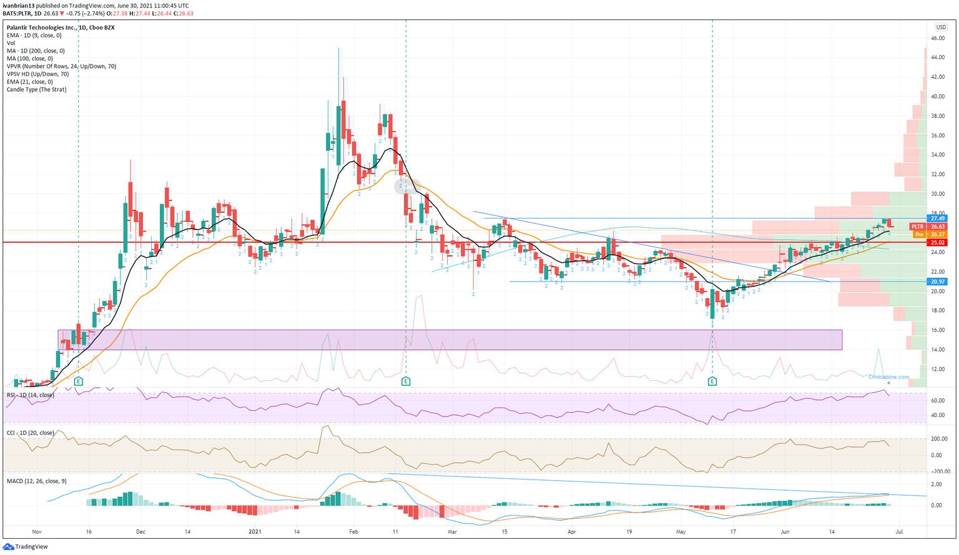
Task: Click the Mar label on the time axis
Action: point(453,532)
